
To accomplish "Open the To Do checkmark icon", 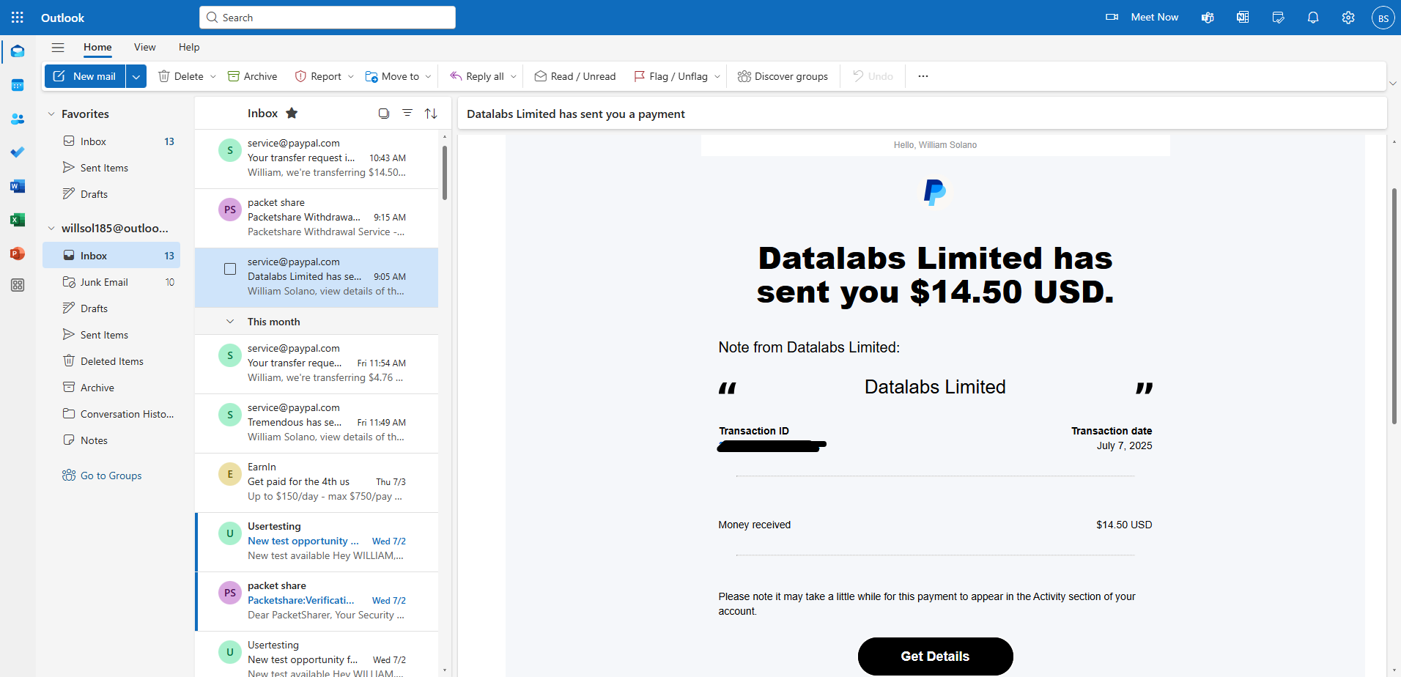I will click(18, 152).
